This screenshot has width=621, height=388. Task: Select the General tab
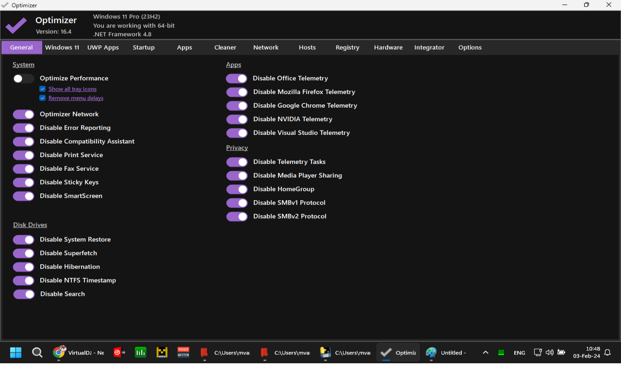coord(21,48)
